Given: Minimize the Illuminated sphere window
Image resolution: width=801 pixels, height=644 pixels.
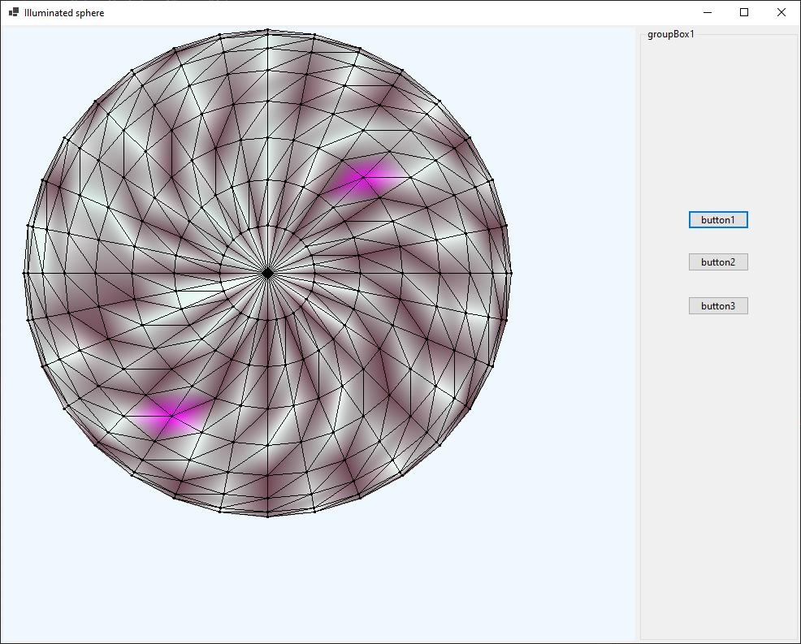Looking at the screenshot, I should [707, 12].
